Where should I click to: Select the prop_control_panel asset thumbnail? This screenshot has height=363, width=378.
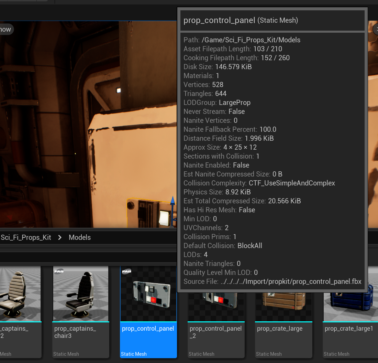[148, 294]
